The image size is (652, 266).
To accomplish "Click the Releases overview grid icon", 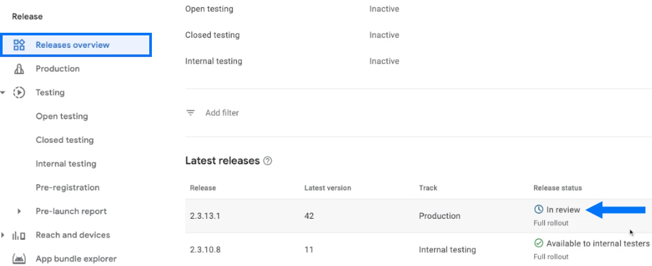I will (19, 45).
